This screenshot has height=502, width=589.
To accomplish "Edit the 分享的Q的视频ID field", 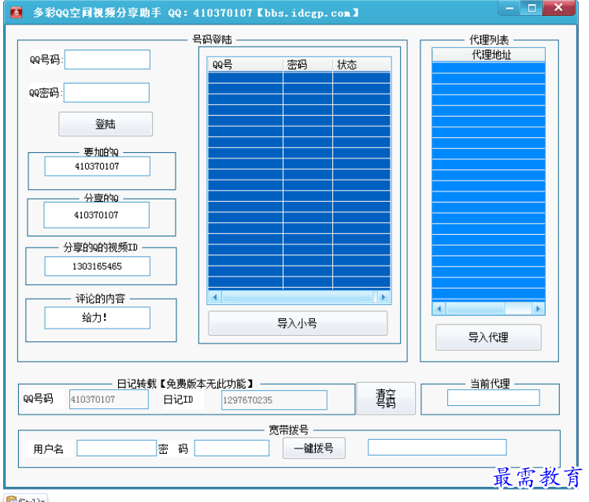I will click(x=98, y=266).
